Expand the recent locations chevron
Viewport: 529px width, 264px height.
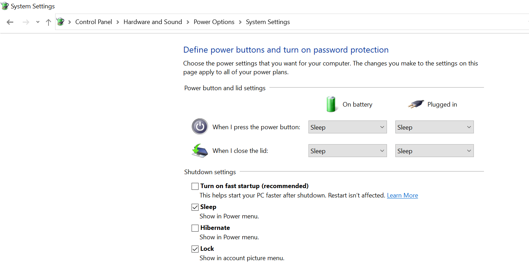tap(37, 22)
